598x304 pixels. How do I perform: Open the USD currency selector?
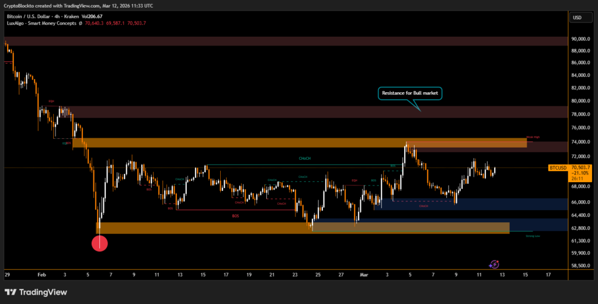[577, 18]
